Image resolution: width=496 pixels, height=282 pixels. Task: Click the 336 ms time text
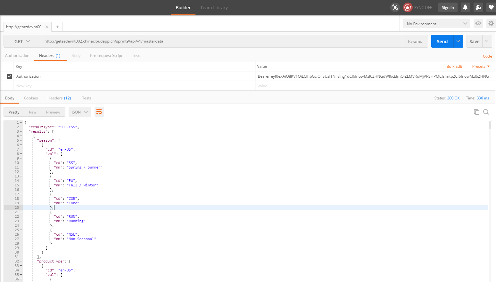[483, 98]
